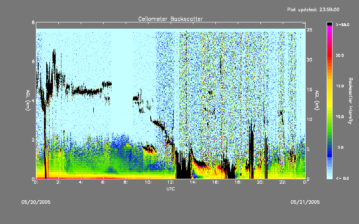Click the '5' kft tick label

pos(308,149)
